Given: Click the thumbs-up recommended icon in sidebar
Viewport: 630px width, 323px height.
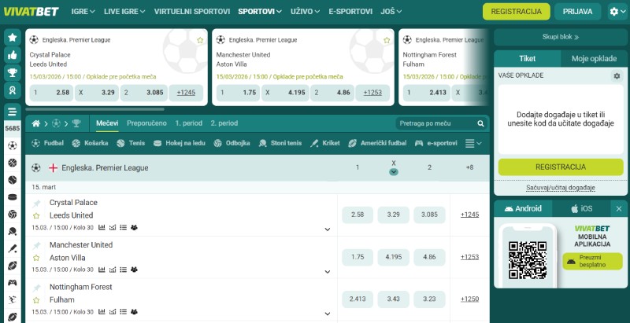Looking at the screenshot, I should click(x=13, y=55).
